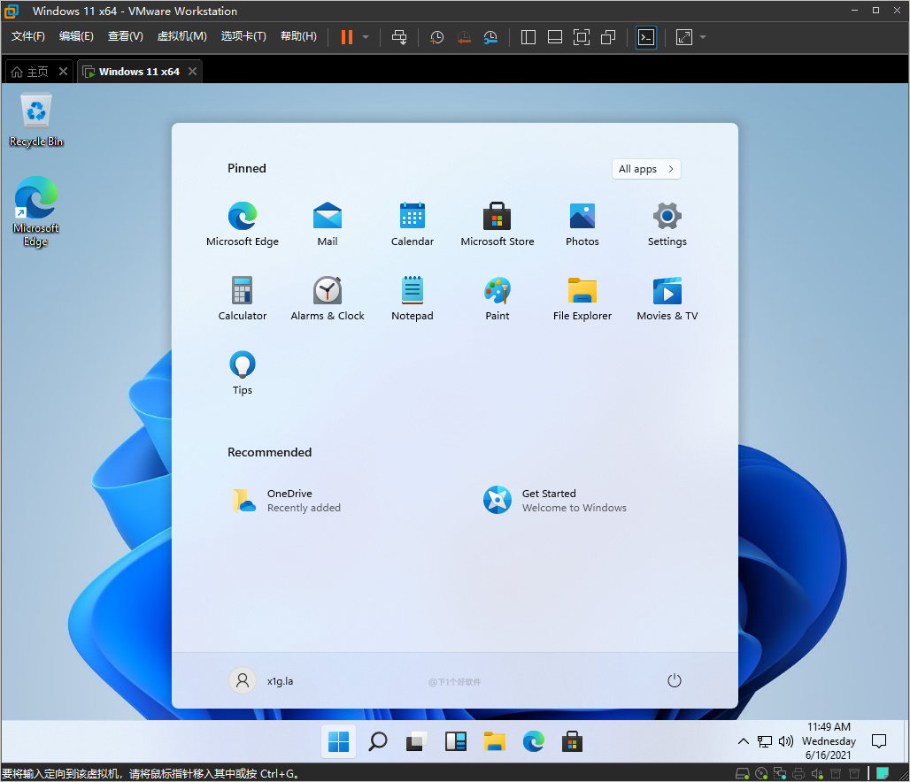Open the Snapshot Manager
910x782 pixels.
click(490, 37)
